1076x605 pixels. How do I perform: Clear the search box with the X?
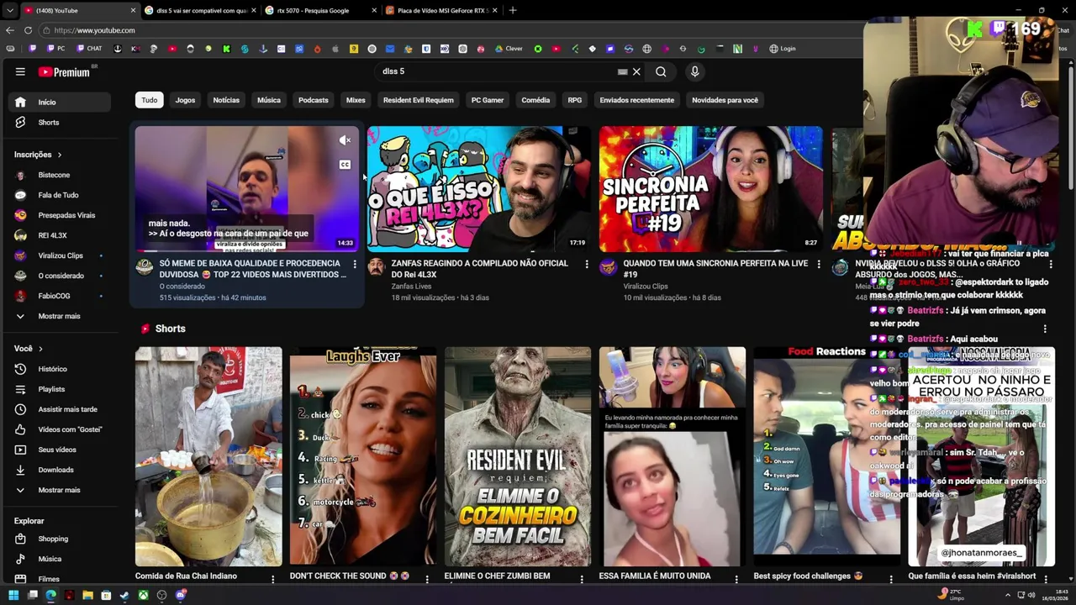[x=636, y=71]
